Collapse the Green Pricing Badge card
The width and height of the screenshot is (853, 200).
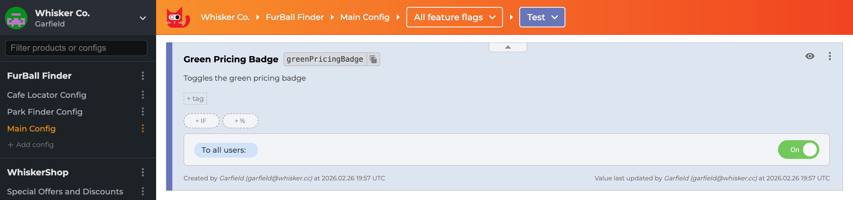(508, 47)
